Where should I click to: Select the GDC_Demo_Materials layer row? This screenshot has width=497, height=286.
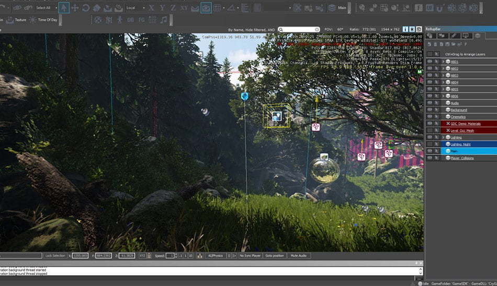[x=468, y=124]
